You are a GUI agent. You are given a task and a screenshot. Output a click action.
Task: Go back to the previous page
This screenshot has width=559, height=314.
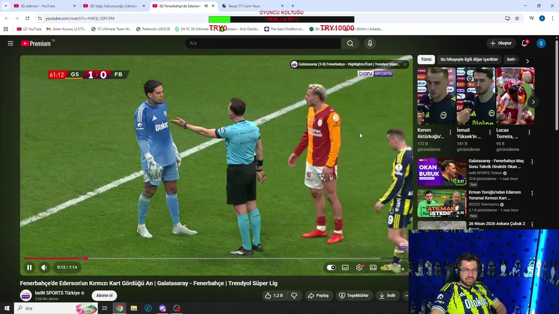[x=6, y=18]
